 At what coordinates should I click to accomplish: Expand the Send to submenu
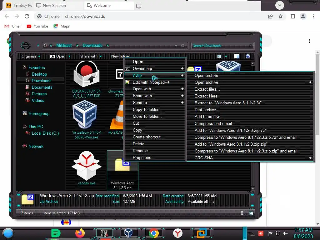(x=155, y=102)
